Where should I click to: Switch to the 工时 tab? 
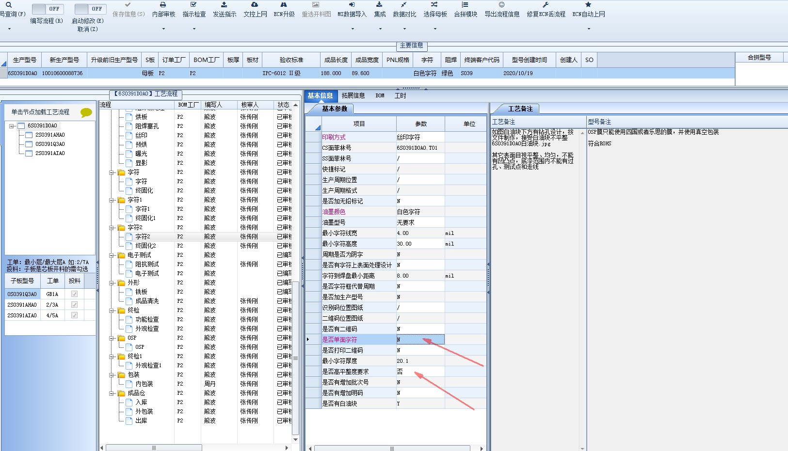(400, 95)
